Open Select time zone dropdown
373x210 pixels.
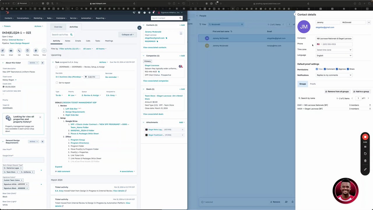pyautogui.click(x=334, y=50)
